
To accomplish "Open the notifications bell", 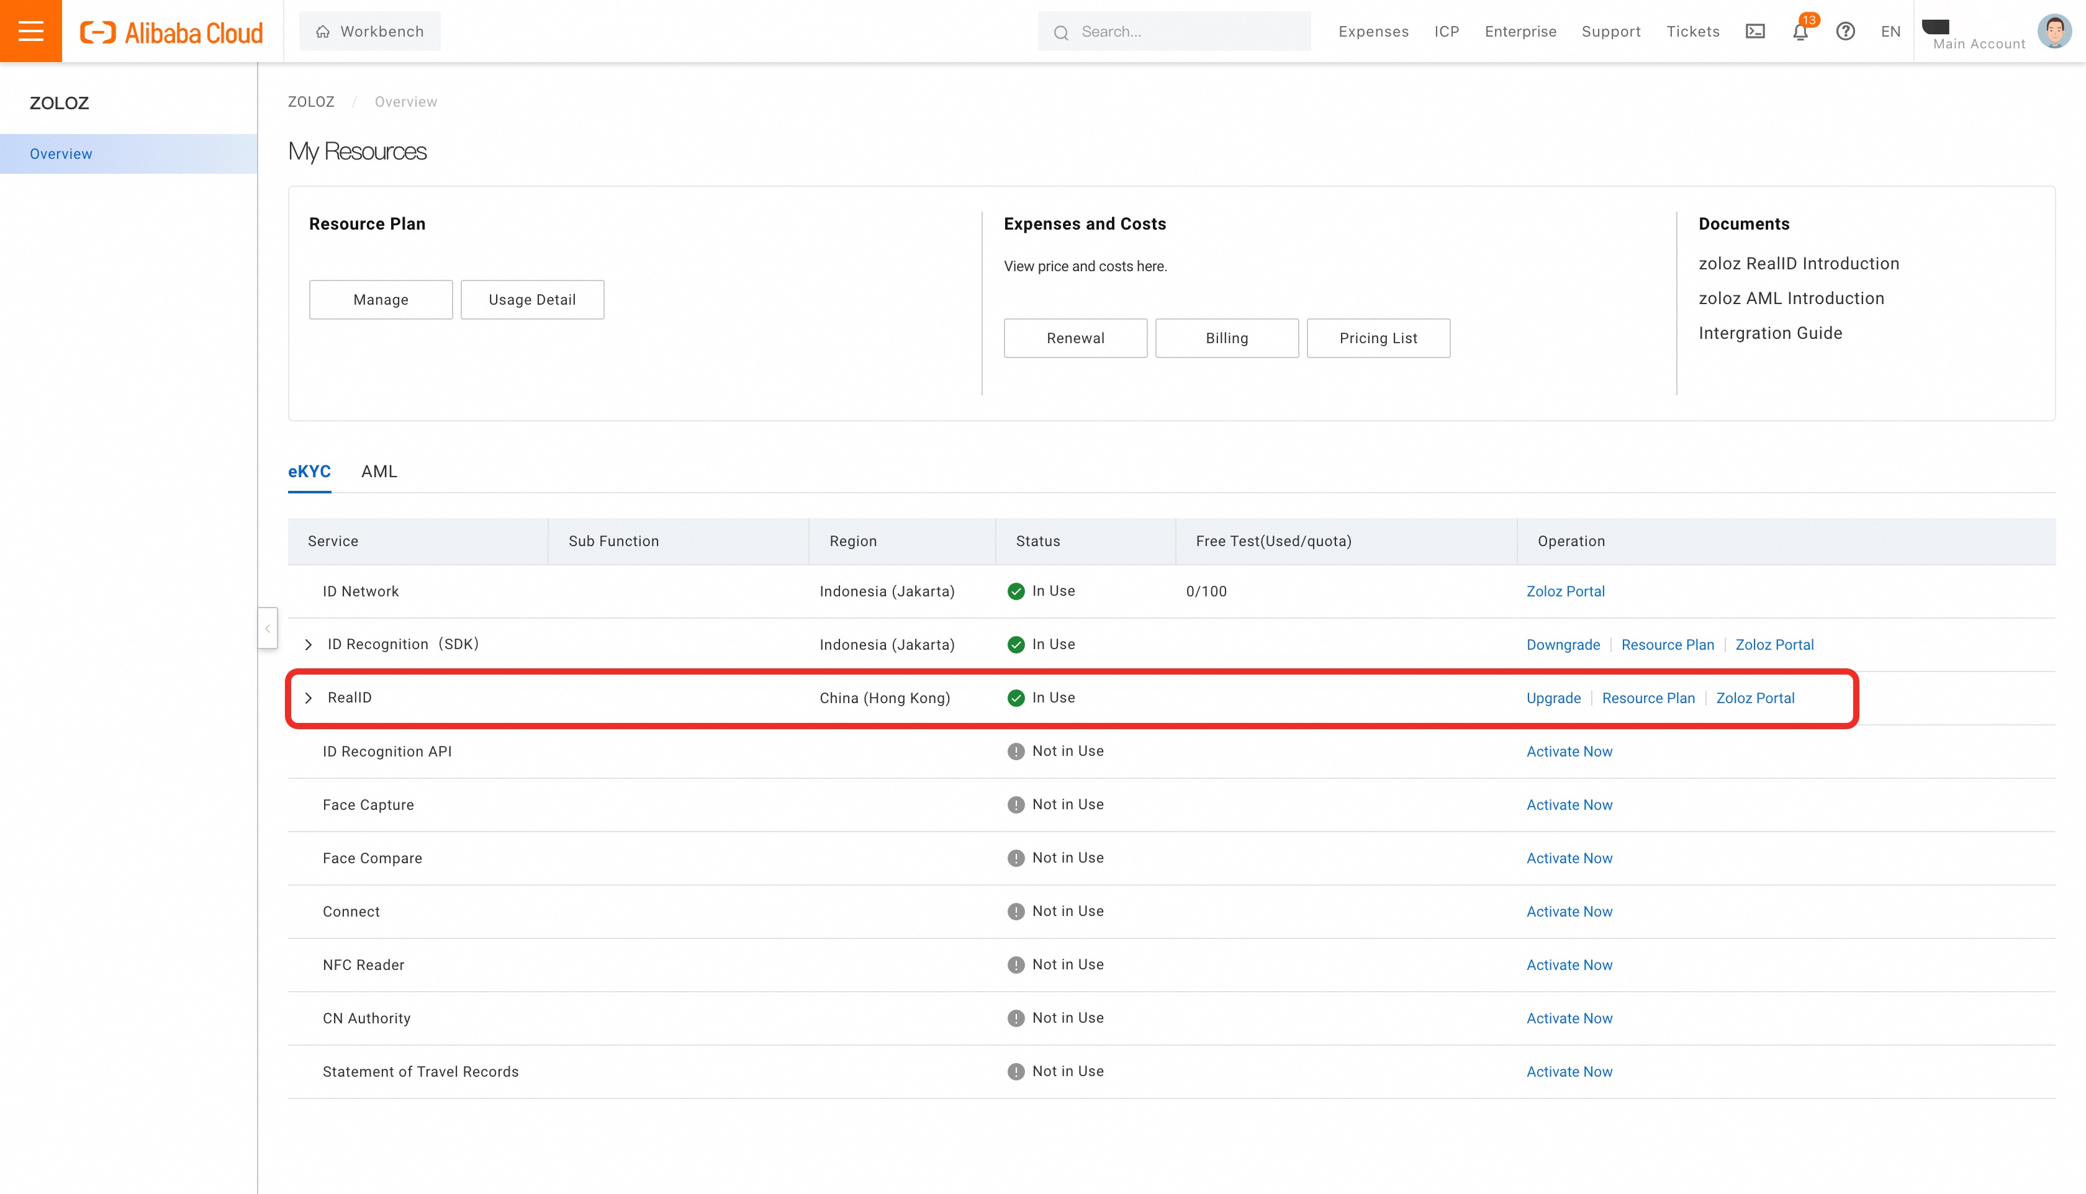I will 1800,33.
